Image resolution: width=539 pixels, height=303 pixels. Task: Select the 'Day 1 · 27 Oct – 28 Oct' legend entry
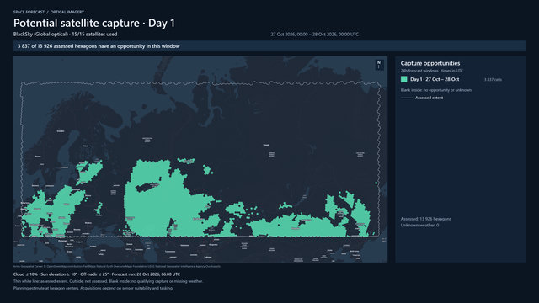tap(435, 79)
